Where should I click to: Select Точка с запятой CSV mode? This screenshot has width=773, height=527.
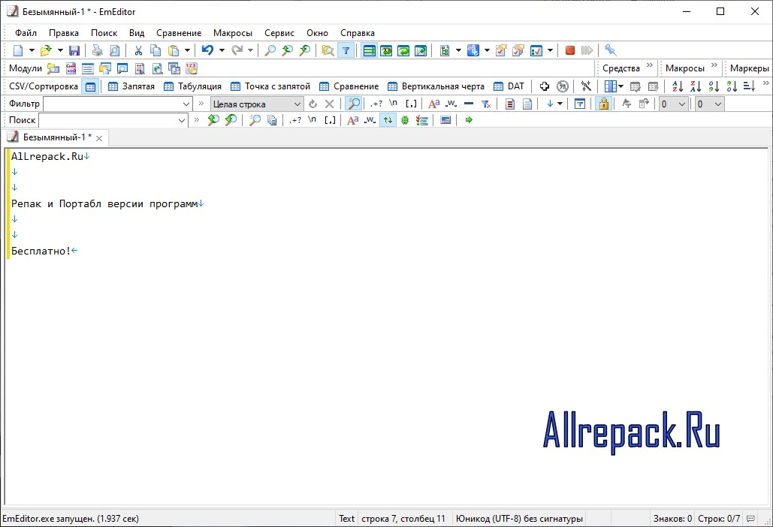pos(270,86)
